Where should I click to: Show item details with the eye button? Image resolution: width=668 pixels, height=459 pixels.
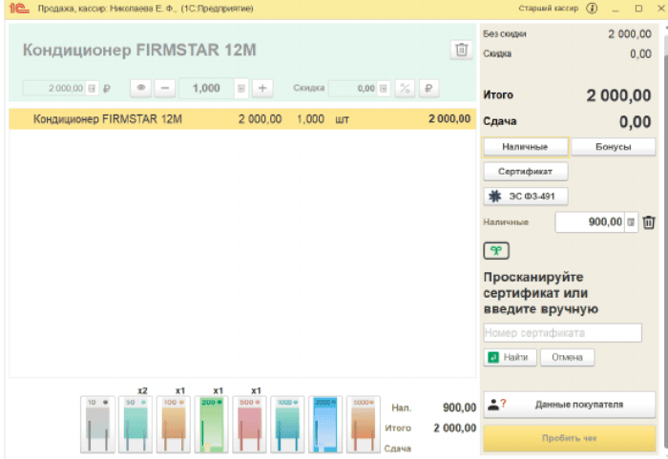point(141,88)
